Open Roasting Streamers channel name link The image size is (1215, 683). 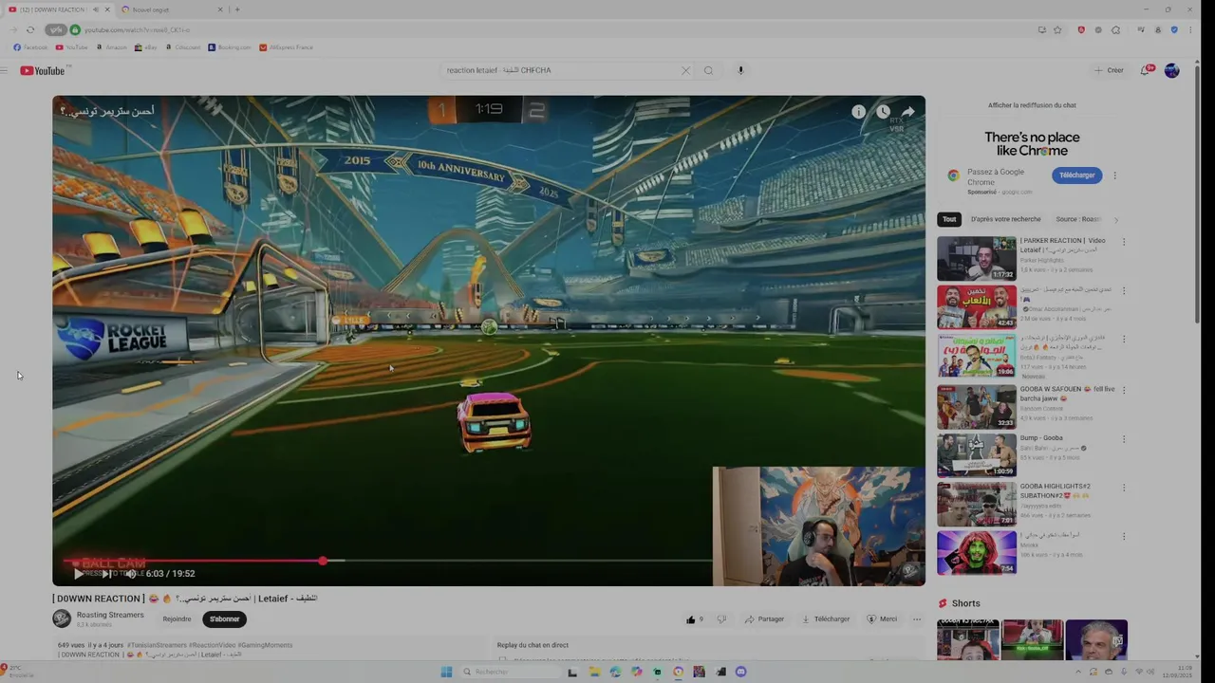click(x=110, y=615)
